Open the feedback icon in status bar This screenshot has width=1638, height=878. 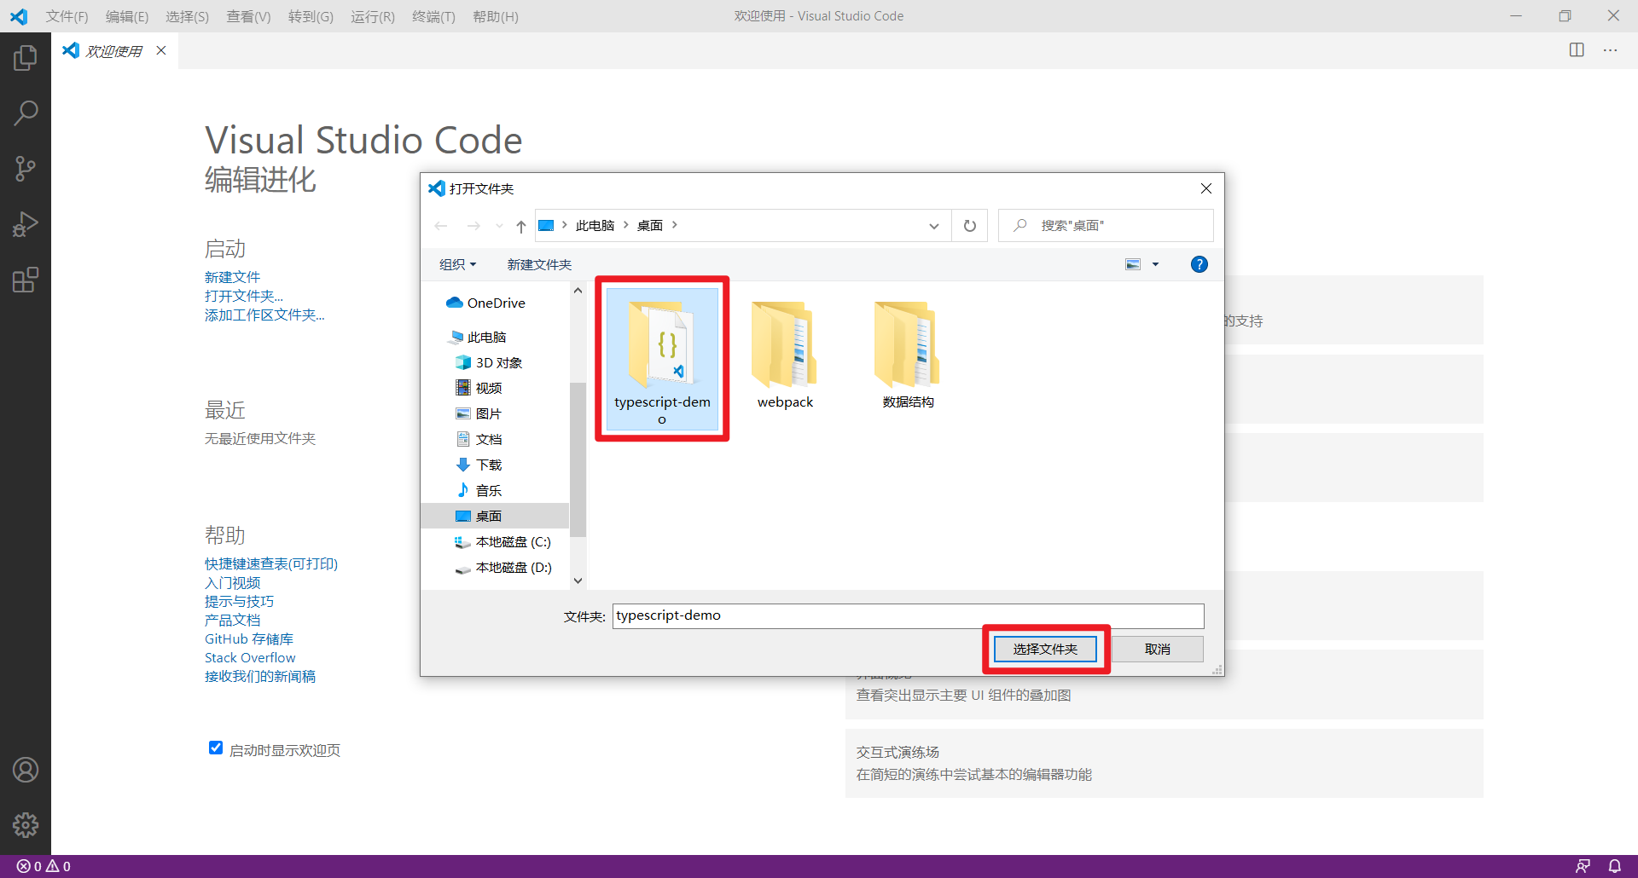(x=1583, y=866)
